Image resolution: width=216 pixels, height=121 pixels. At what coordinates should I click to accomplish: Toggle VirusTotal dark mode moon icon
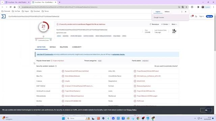click(x=196, y=16)
